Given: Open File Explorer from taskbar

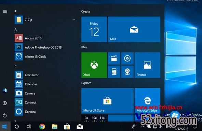Looking at the screenshot, I should tap(55, 127).
